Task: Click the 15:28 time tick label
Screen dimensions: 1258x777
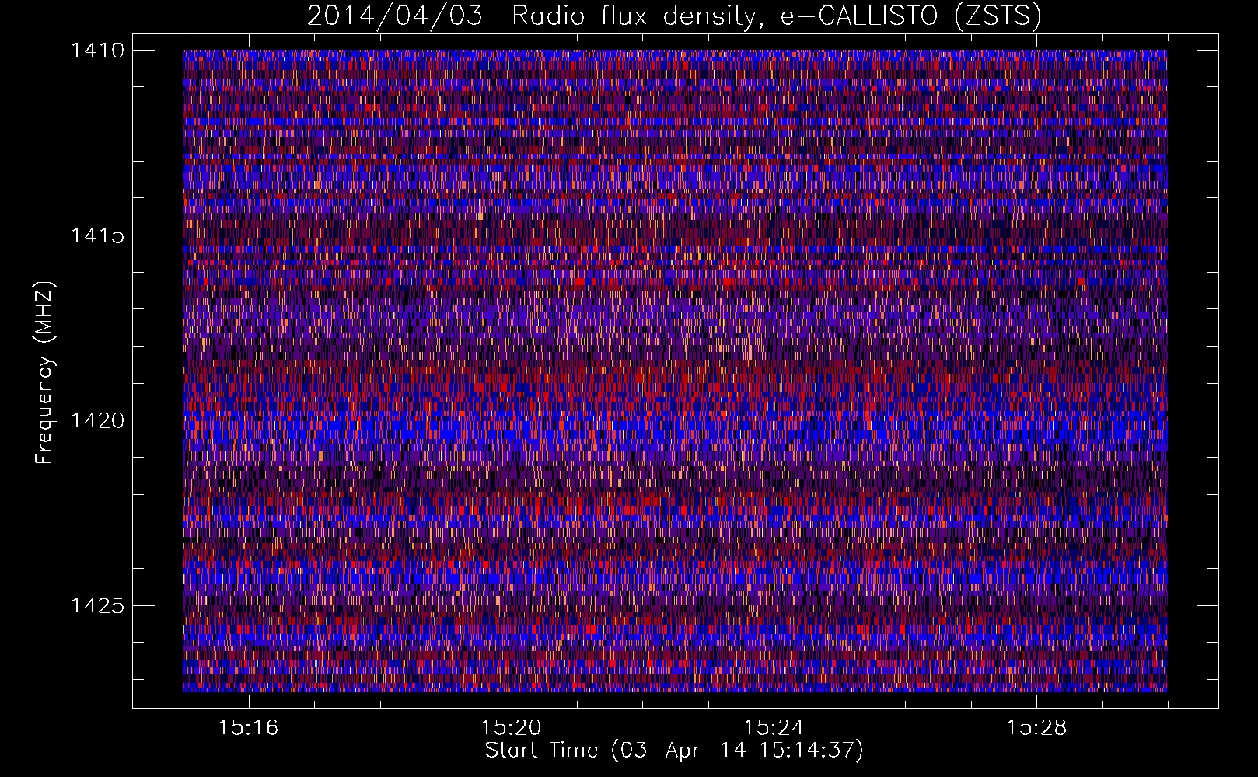Action: click(x=1036, y=727)
